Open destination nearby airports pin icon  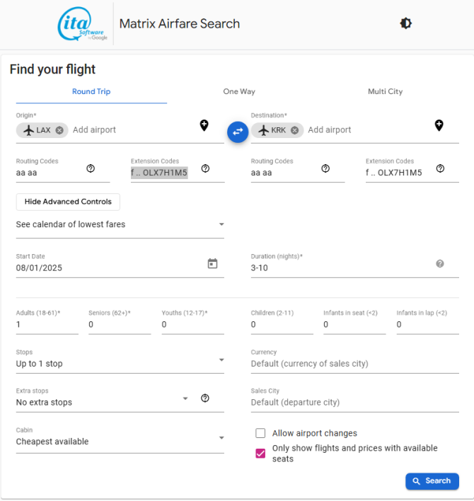click(x=439, y=125)
